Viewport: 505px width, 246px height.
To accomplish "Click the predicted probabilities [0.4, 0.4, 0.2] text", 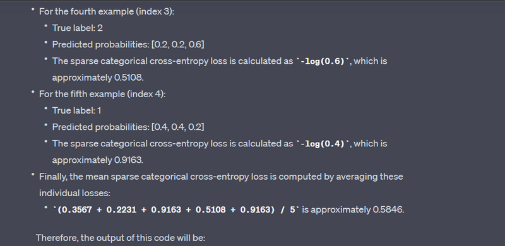I will (128, 127).
